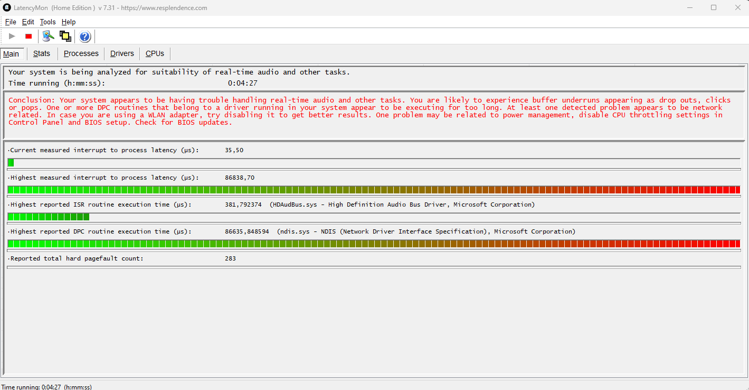Click the empty hard pagefault count bar
749x390 pixels.
374,267
